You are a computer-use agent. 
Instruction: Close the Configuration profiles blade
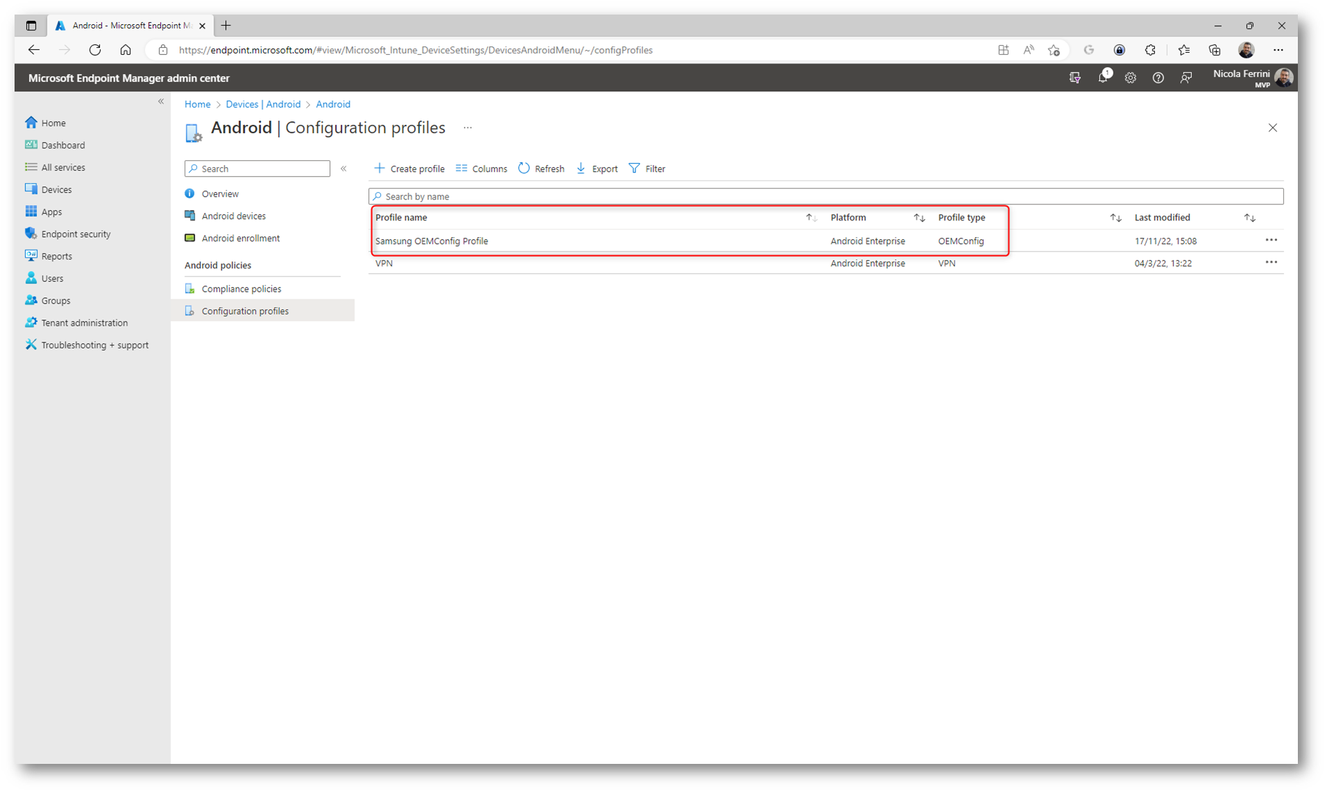click(1272, 128)
